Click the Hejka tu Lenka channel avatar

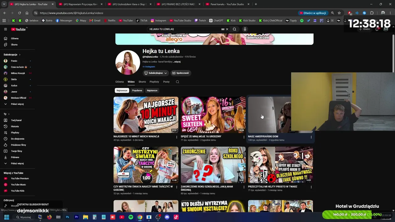(128, 62)
